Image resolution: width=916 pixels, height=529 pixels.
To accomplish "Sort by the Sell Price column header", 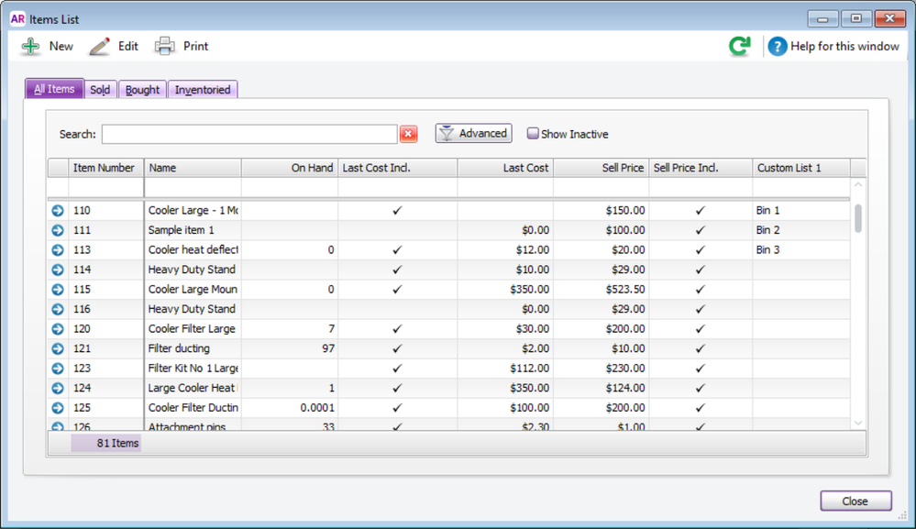I will click(601, 168).
